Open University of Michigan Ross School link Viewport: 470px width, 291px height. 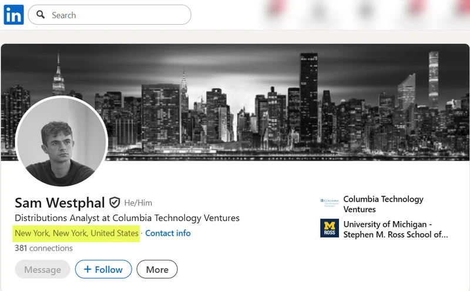395,229
